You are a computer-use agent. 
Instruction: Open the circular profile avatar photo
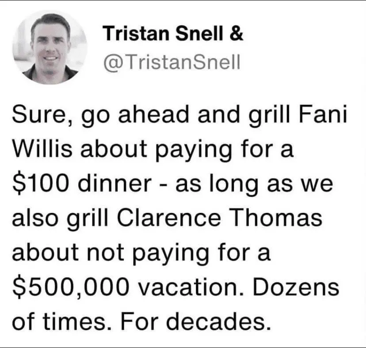[50, 48]
